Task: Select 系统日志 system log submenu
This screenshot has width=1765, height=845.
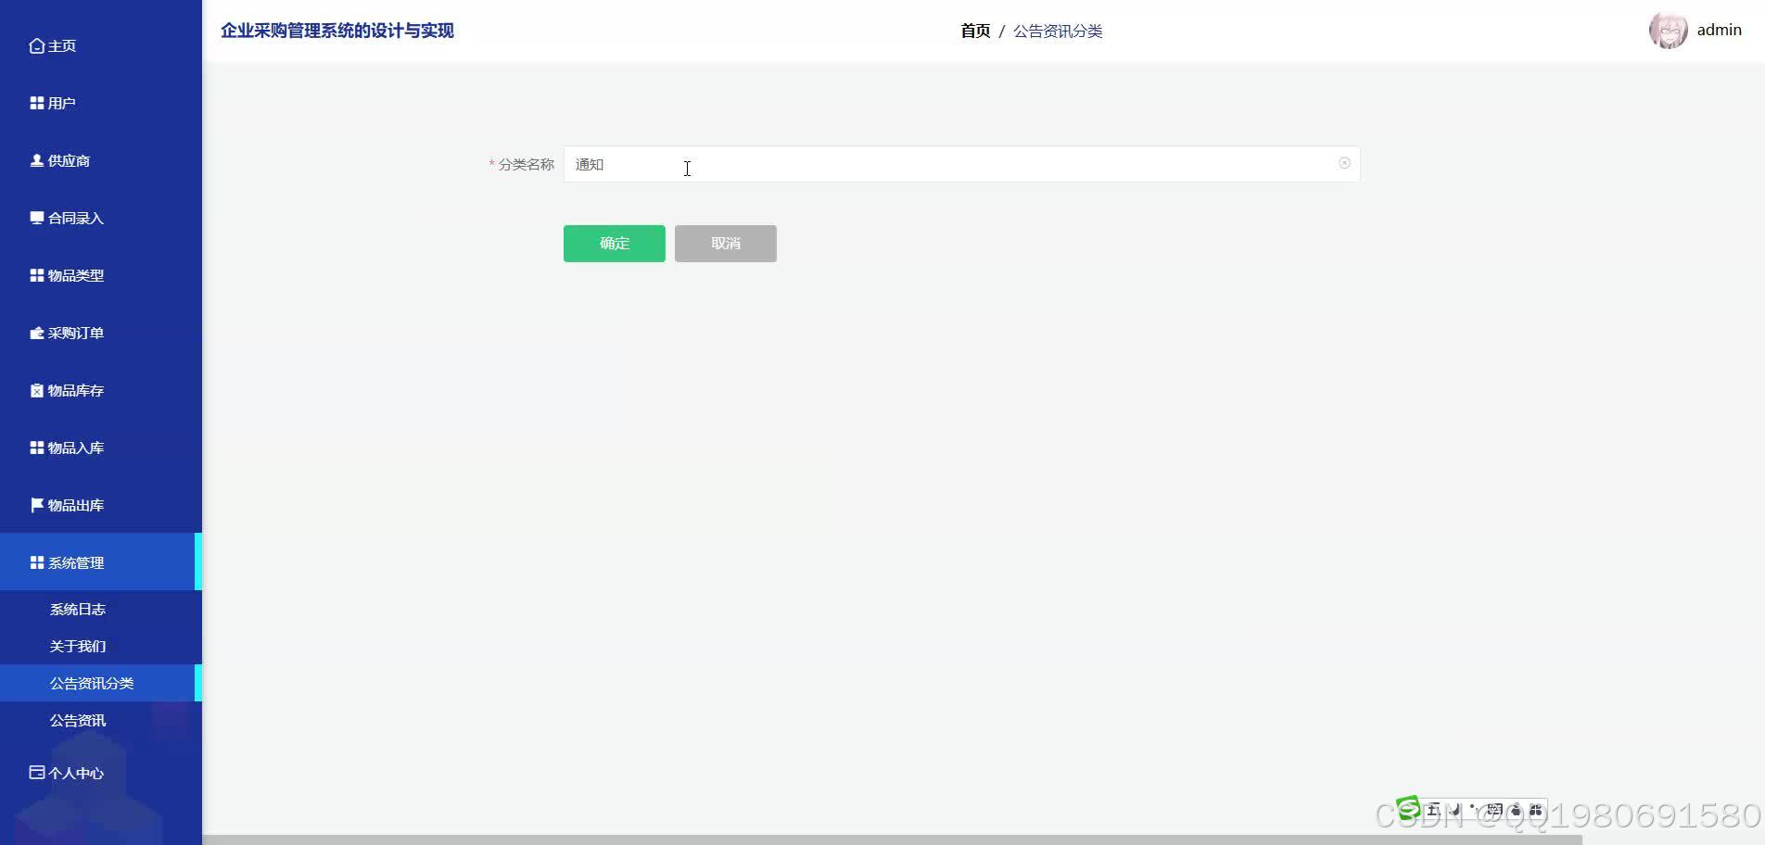Action: [x=78, y=609]
